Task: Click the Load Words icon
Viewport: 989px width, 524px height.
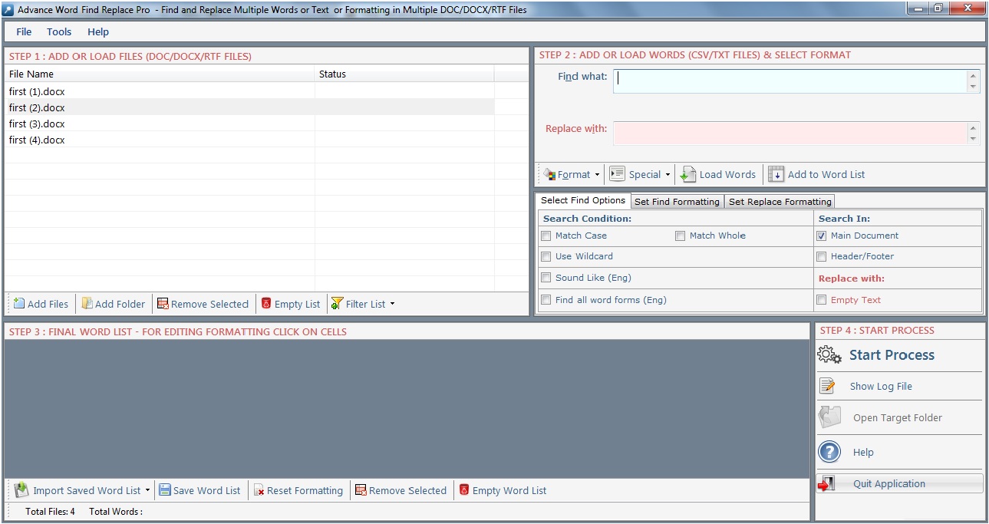Action: pyautogui.click(x=688, y=174)
